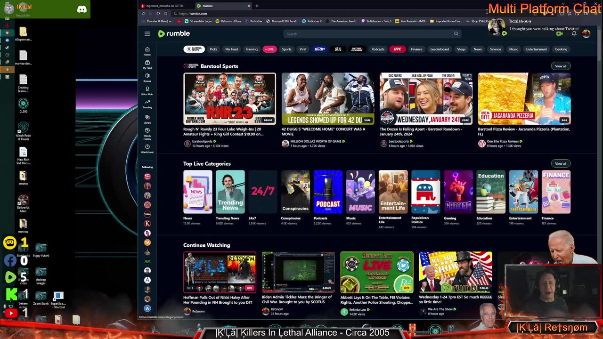Open the Finance live category tile

(556, 192)
